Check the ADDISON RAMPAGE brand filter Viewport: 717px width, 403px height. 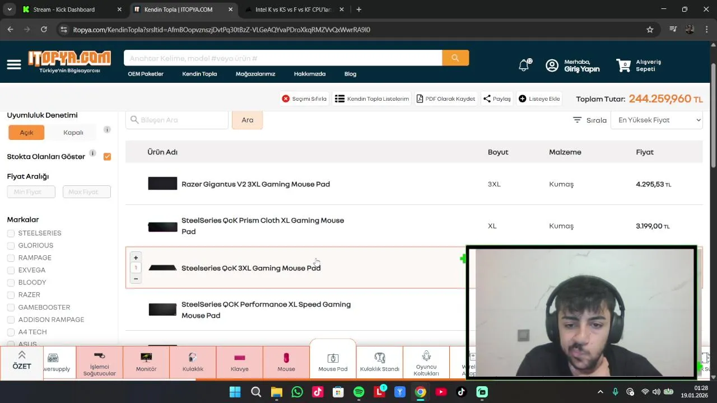(11, 320)
